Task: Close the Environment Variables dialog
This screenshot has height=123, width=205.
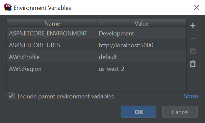Action: (x=196, y=8)
